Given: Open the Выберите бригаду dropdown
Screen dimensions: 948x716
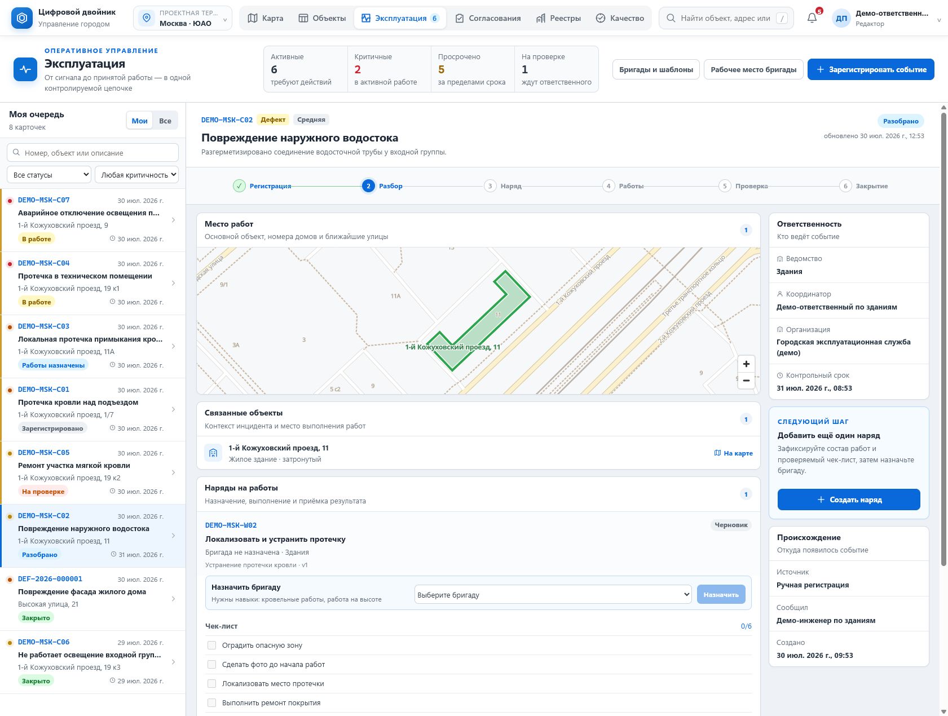Looking at the screenshot, I should coord(553,594).
